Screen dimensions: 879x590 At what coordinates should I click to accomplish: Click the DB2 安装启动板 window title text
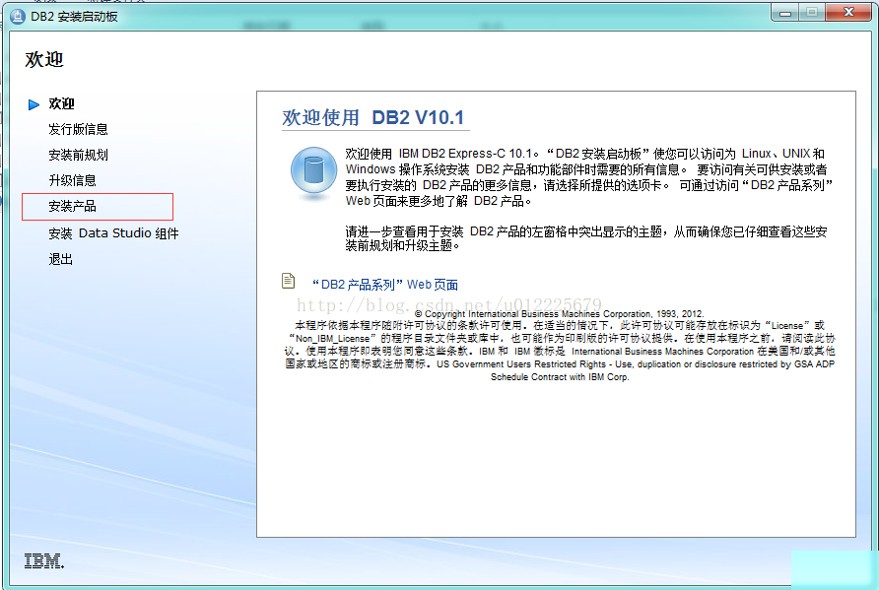click(74, 17)
